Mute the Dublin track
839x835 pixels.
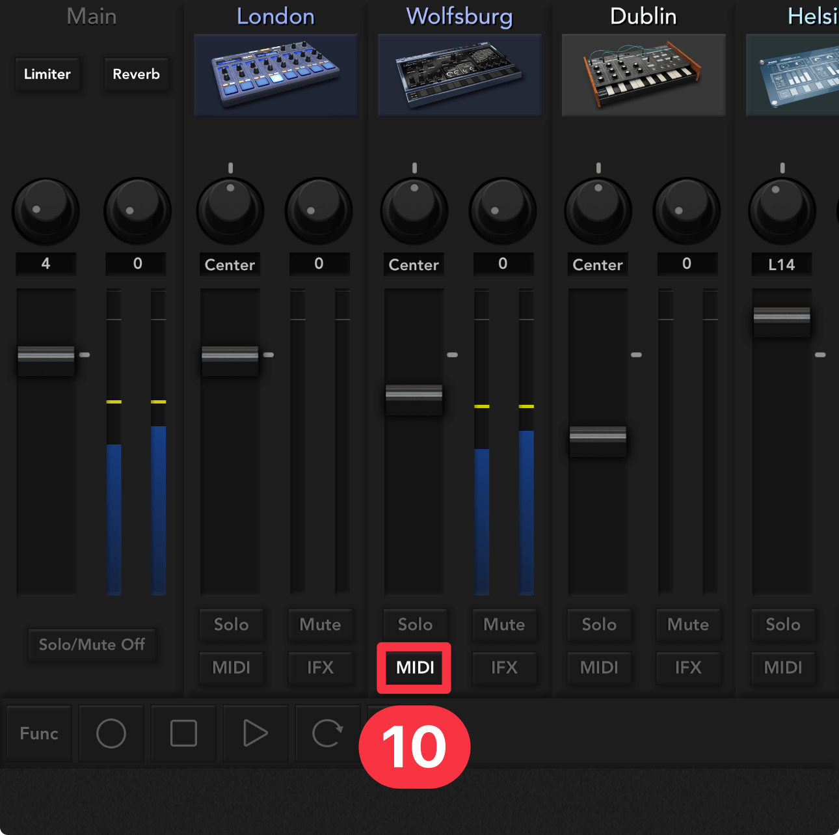click(687, 625)
